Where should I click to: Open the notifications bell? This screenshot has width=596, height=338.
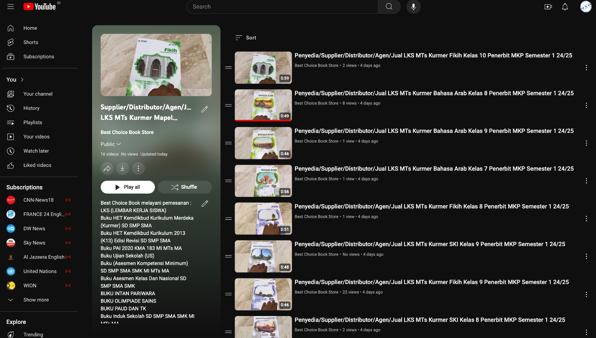coord(565,7)
